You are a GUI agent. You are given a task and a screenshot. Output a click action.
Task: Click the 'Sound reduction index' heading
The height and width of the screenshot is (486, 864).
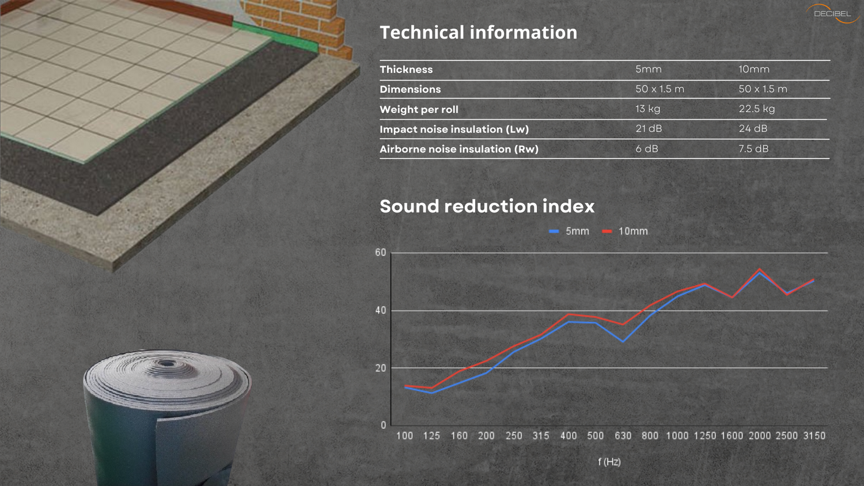(487, 206)
